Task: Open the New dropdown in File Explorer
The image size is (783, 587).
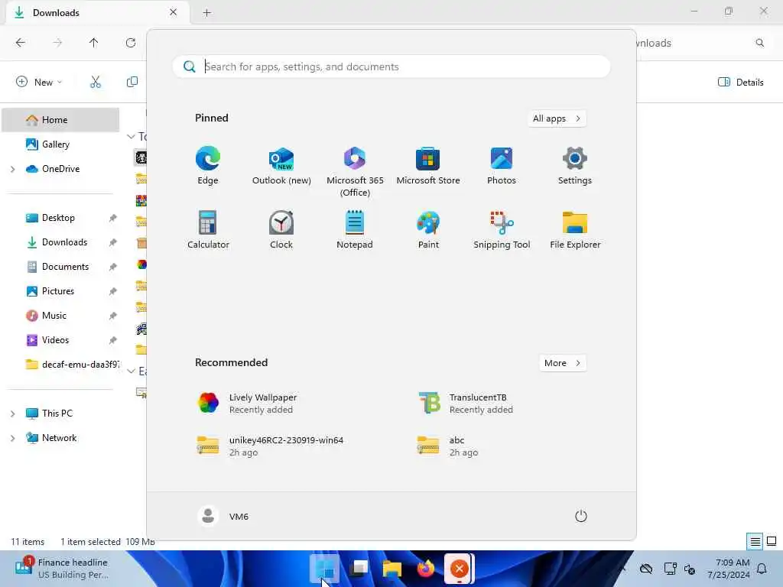Action: tap(39, 82)
